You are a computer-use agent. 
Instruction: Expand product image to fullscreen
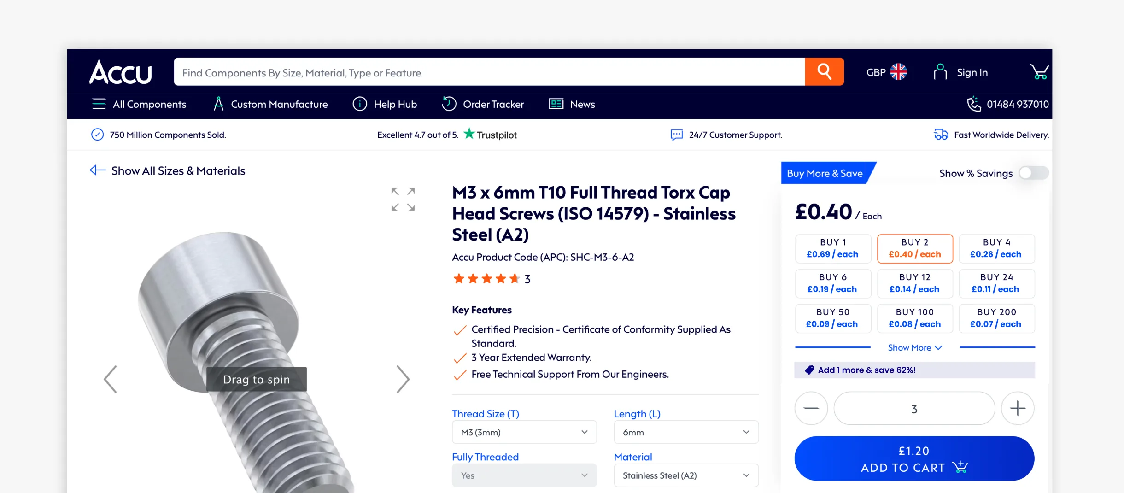click(403, 199)
